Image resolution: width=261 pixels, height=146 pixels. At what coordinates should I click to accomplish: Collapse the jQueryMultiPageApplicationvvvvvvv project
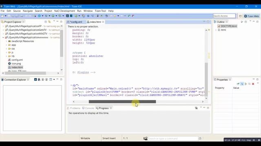point(3,37)
